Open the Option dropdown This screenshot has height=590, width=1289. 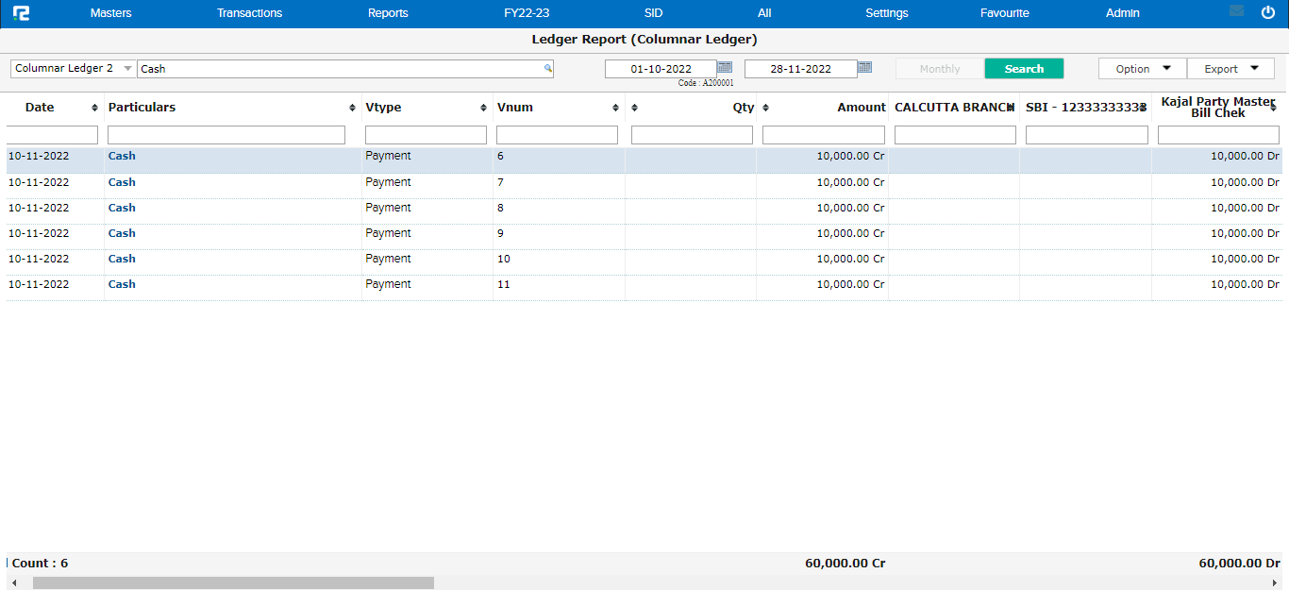pos(1142,69)
